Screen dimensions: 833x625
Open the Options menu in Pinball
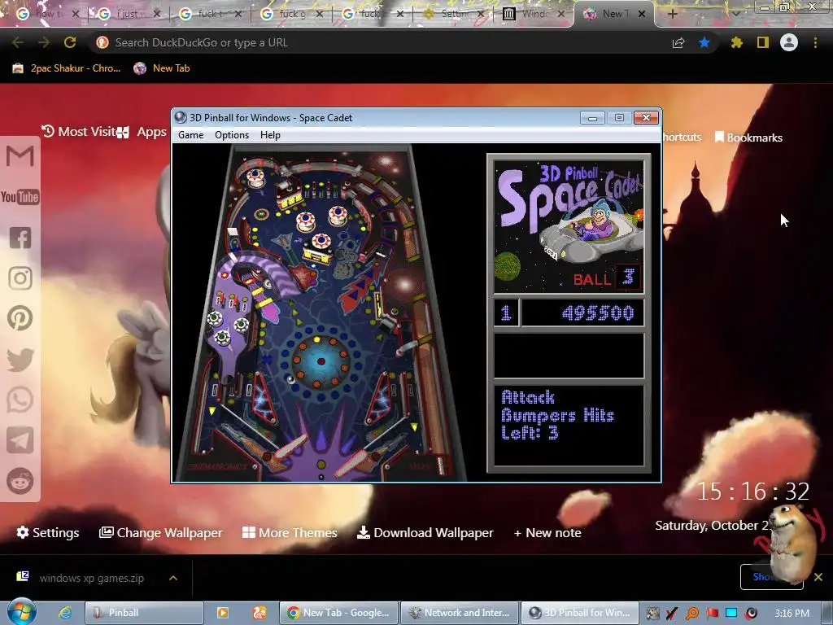point(232,135)
